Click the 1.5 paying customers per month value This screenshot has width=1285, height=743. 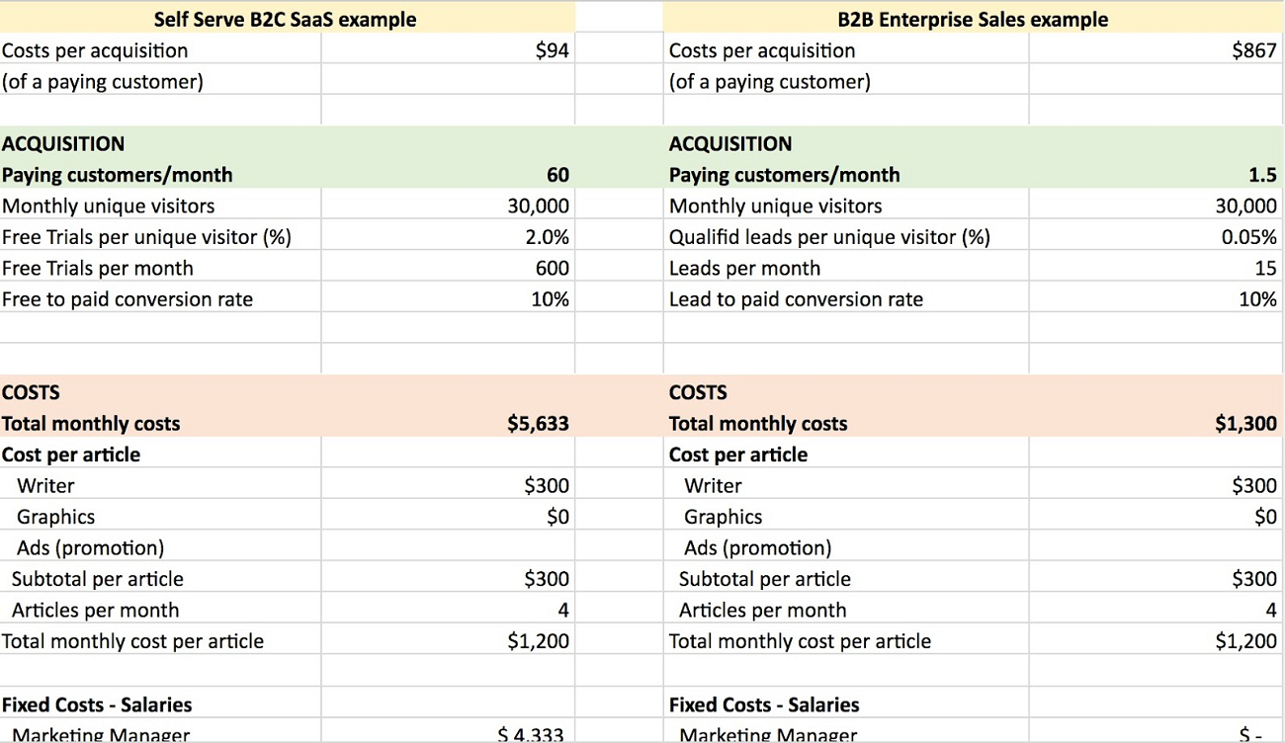point(1257,174)
